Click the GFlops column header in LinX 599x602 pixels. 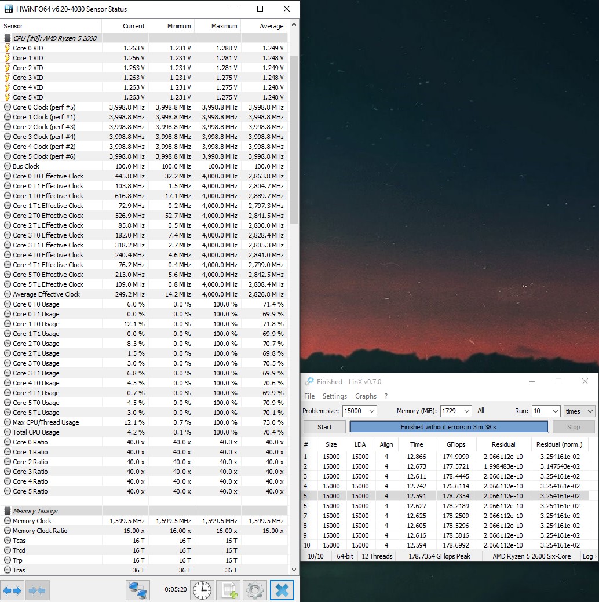(456, 444)
